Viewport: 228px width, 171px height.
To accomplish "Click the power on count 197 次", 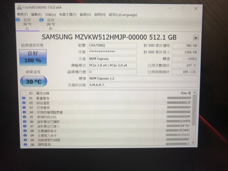I will [185, 66].
